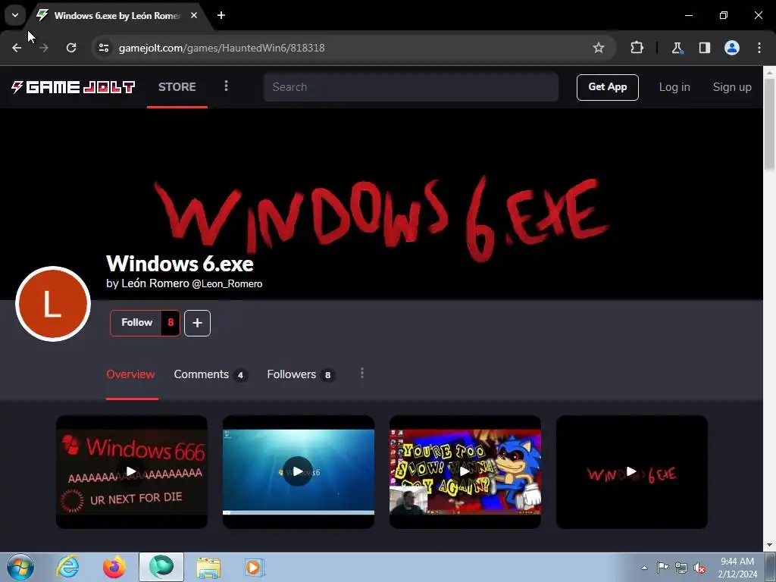Image resolution: width=776 pixels, height=582 pixels.
Task: Click the Sign up link
Action: point(732,87)
